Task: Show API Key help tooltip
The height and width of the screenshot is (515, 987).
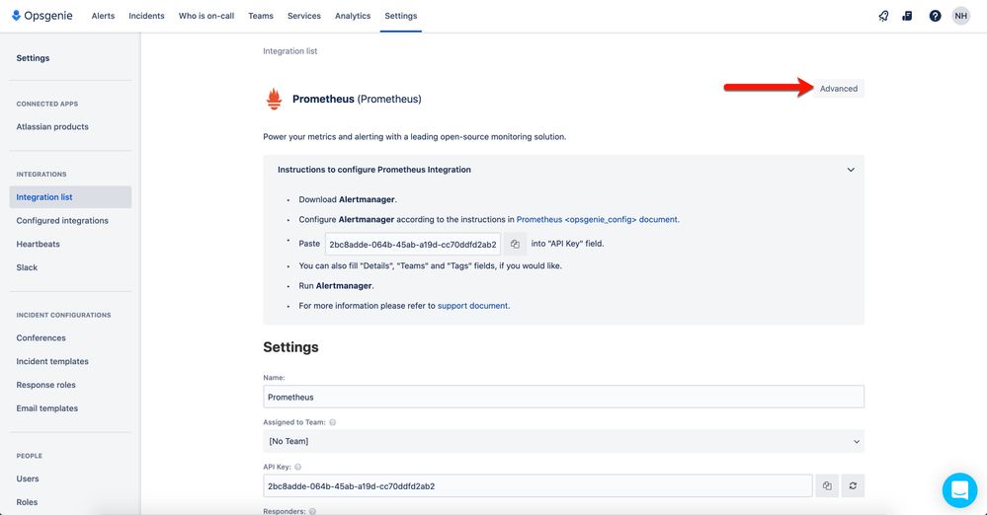Action: pyautogui.click(x=297, y=468)
